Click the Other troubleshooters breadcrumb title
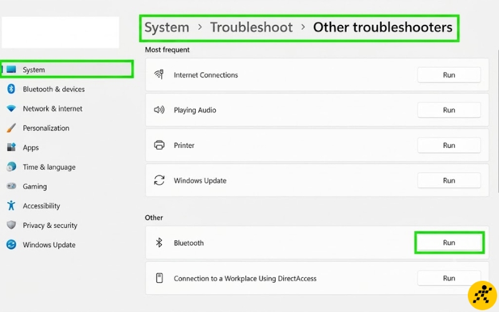Viewport: 499px width, 312px height. [x=382, y=27]
